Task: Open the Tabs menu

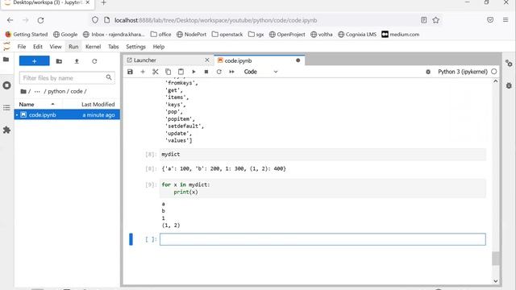Action: [113, 47]
